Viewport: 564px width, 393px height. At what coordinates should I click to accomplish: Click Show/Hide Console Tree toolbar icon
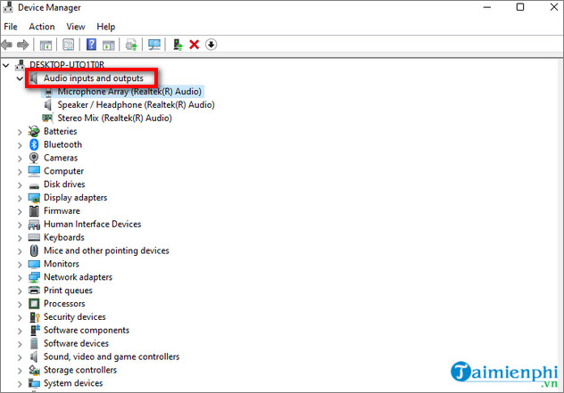tap(45, 45)
